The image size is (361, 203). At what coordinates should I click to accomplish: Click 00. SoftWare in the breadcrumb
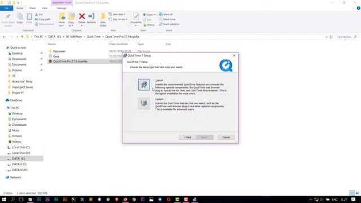click(x=74, y=37)
